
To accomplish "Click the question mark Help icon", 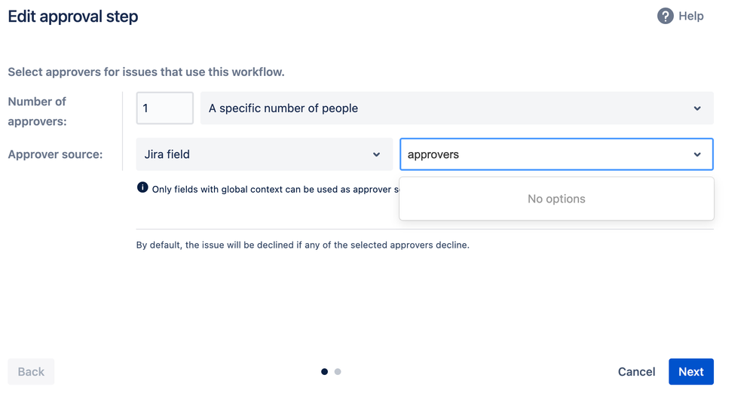I will tap(665, 16).
